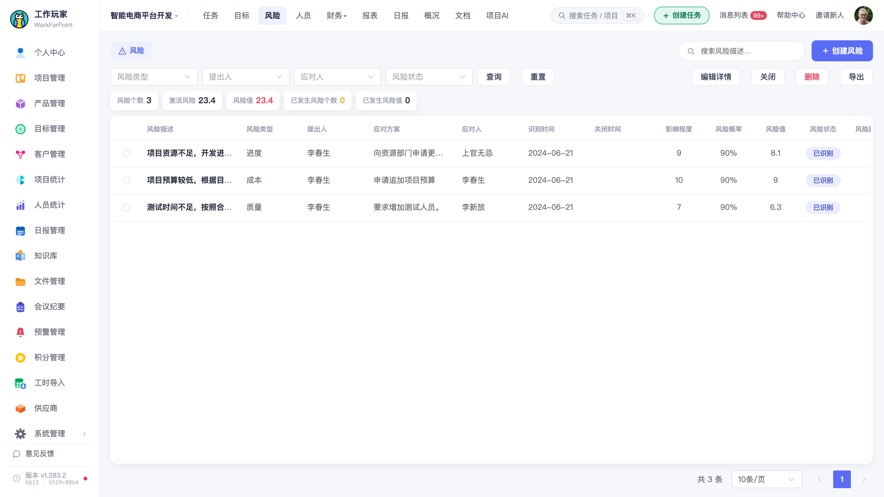Open 产品管理 cube icon

click(x=20, y=103)
